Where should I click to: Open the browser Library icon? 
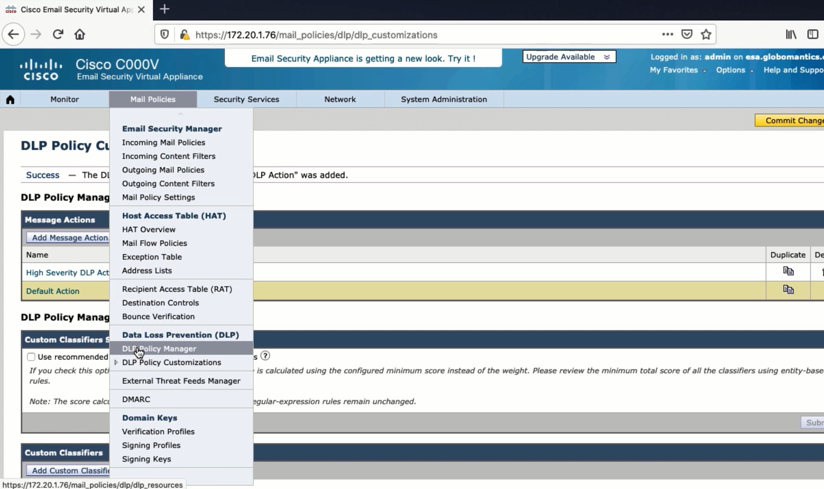tap(791, 34)
